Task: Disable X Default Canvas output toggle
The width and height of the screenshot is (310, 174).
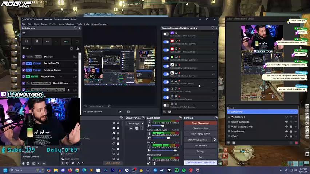Action: (x=166, y=74)
